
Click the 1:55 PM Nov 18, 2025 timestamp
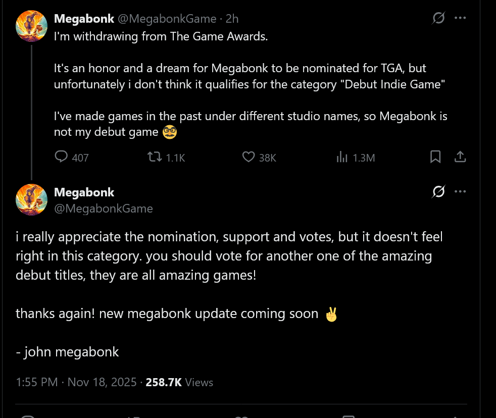(76, 382)
